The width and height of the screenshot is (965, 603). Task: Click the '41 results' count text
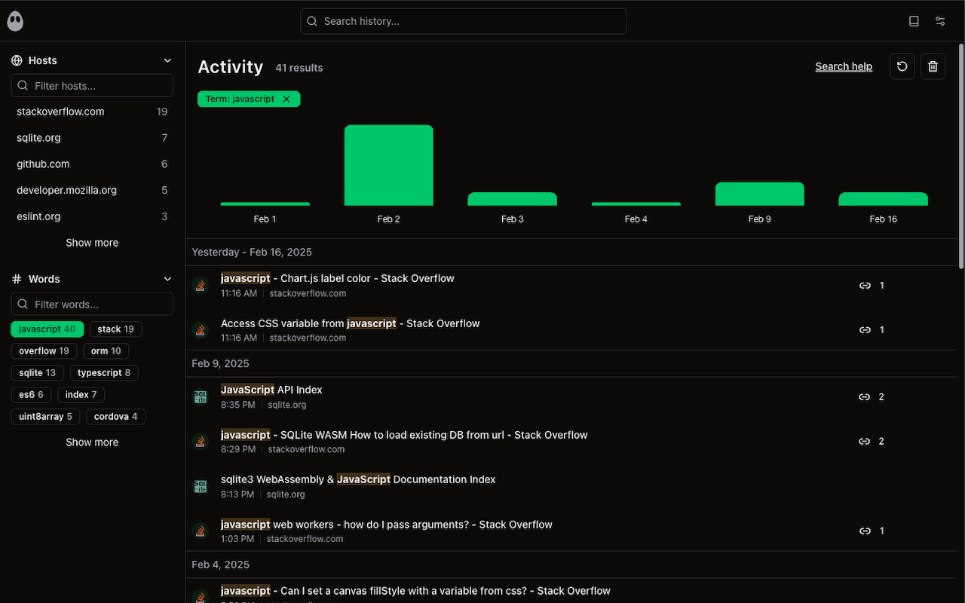pyautogui.click(x=299, y=68)
